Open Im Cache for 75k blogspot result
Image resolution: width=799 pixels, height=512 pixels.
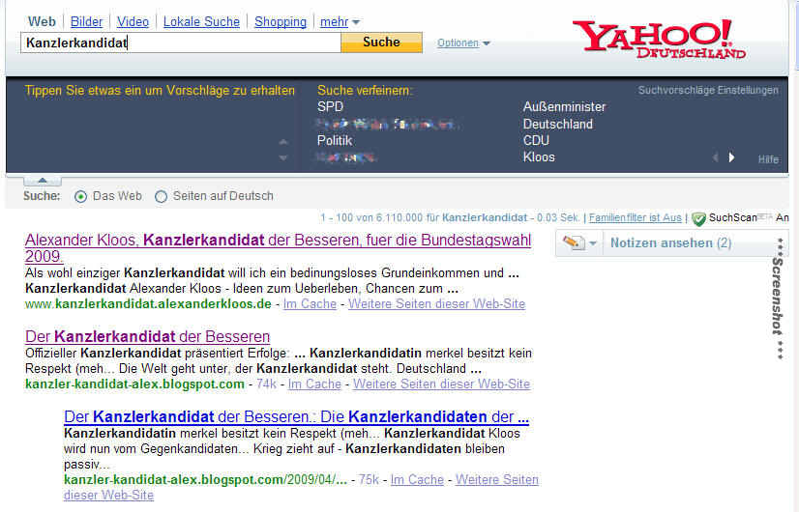(x=417, y=480)
